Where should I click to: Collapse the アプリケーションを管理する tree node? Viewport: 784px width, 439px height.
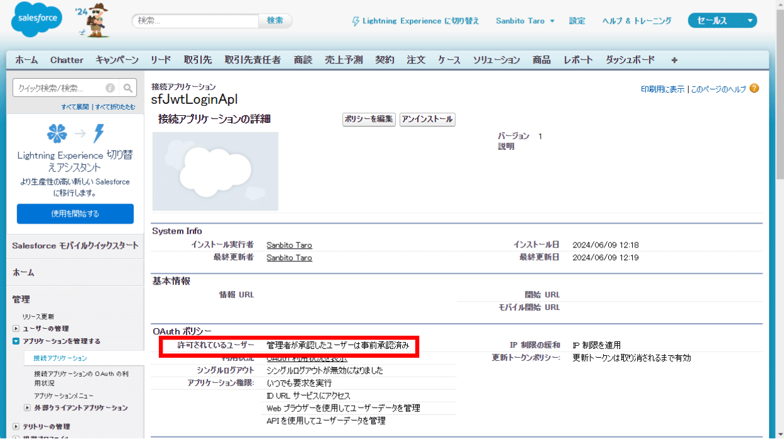click(16, 341)
